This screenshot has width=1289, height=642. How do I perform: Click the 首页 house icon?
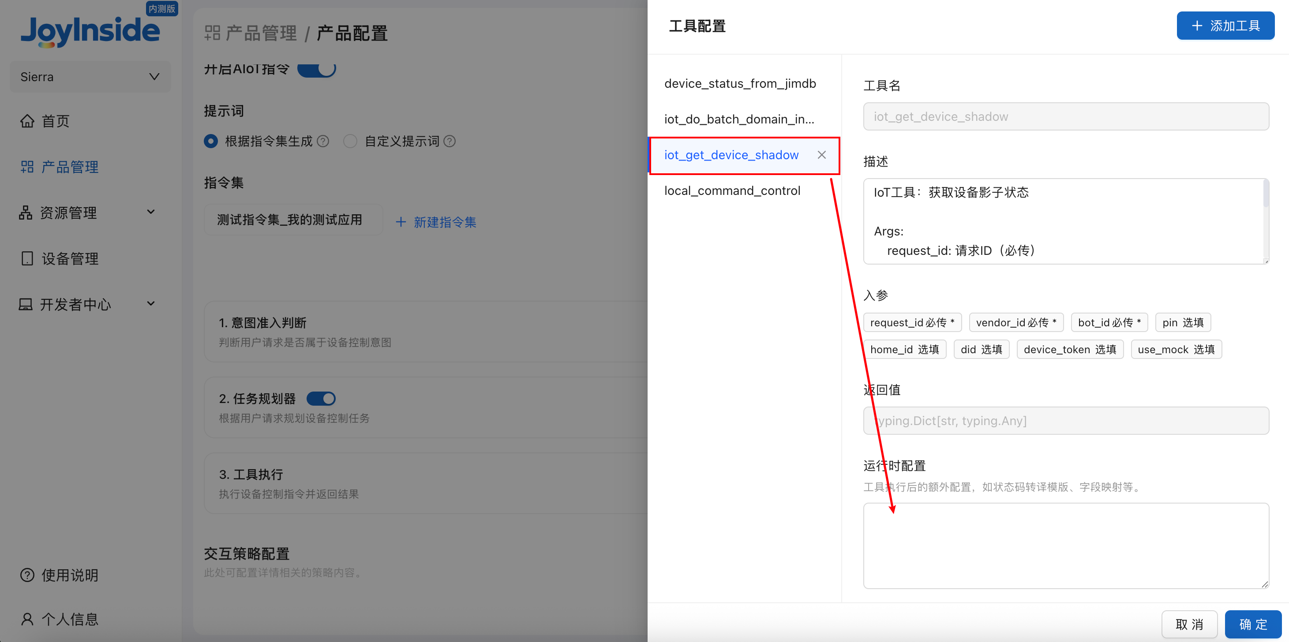tap(27, 121)
